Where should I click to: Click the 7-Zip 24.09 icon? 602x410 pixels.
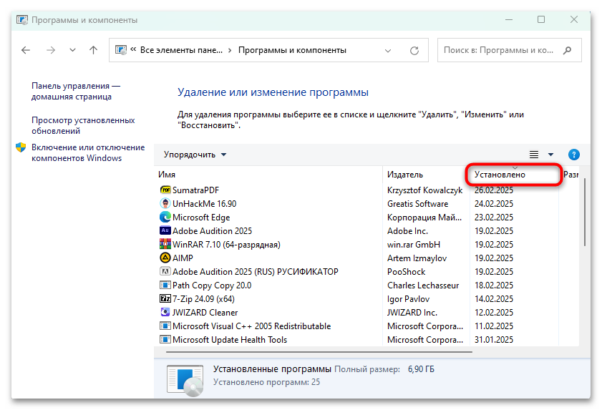165,298
